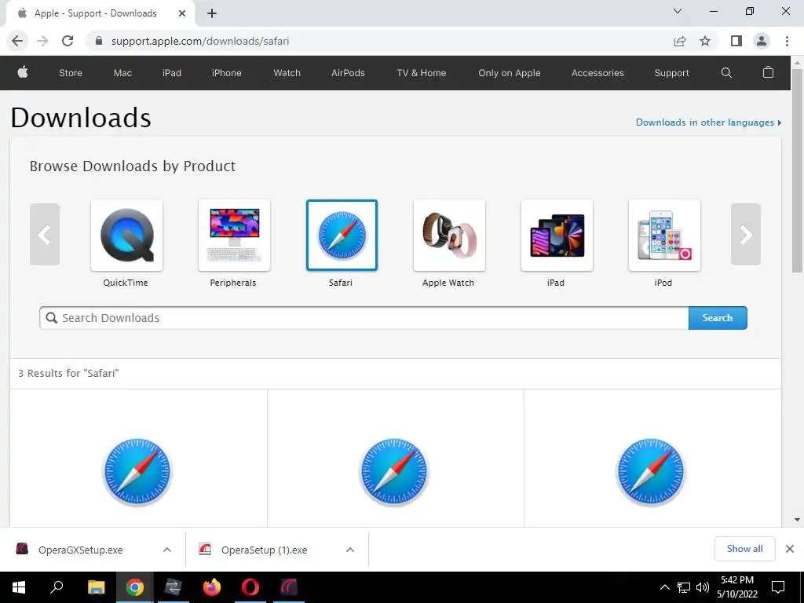Click the address bar URL
Screen dimensions: 804x603
click(x=200, y=41)
